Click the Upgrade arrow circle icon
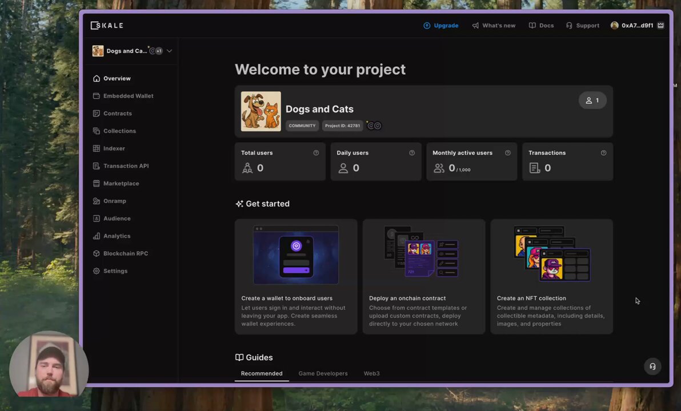681x411 pixels. coord(427,26)
